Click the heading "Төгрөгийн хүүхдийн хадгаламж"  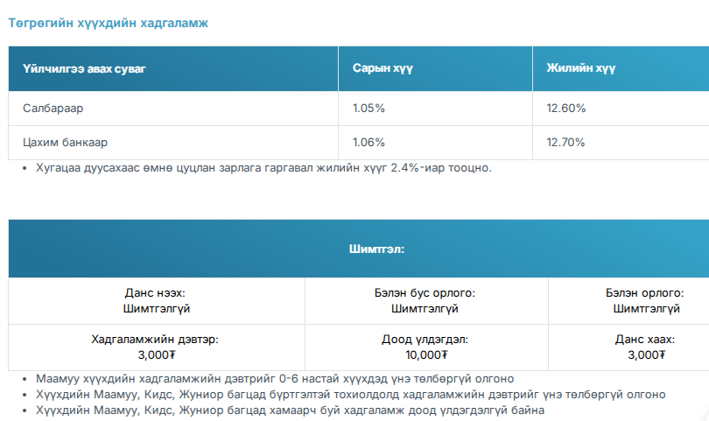coord(109,23)
